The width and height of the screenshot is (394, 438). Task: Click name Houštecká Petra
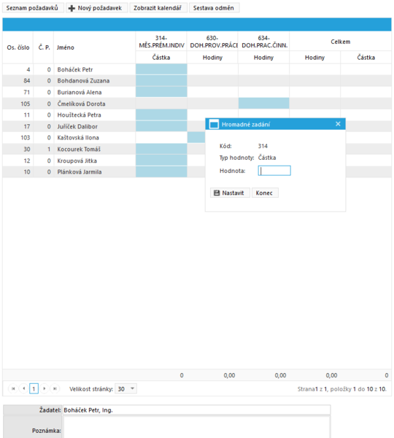click(80, 115)
